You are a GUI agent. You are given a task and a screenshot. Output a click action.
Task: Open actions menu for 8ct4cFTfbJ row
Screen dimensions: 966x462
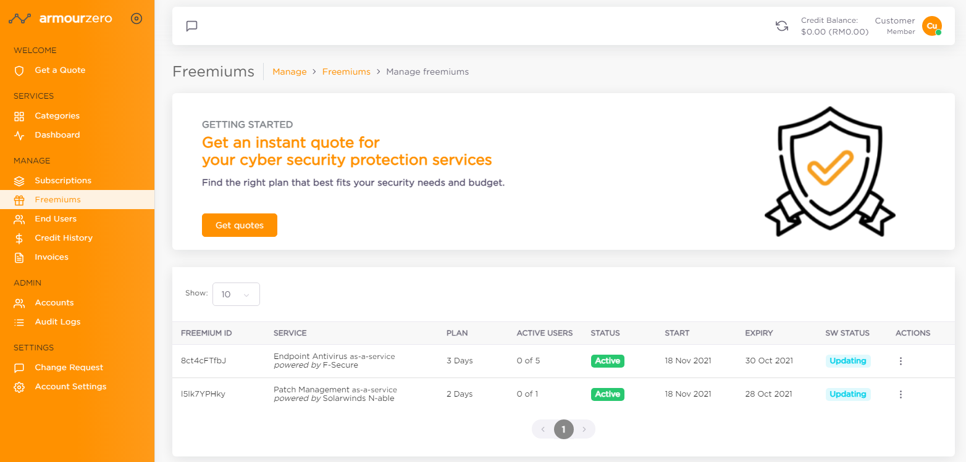click(901, 361)
